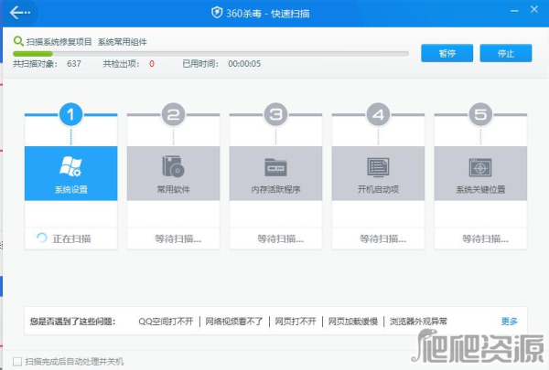Screen dimensions: 549x370
Task: Click the 常用软件 label
Action: pyautogui.click(x=173, y=189)
